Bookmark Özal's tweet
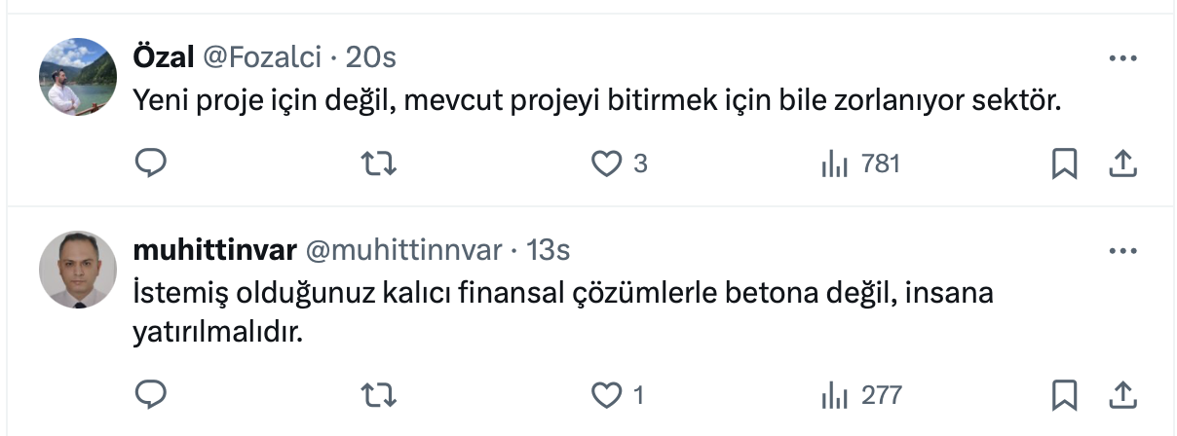Screen dimensions: 1177x436 pyautogui.click(x=1064, y=163)
